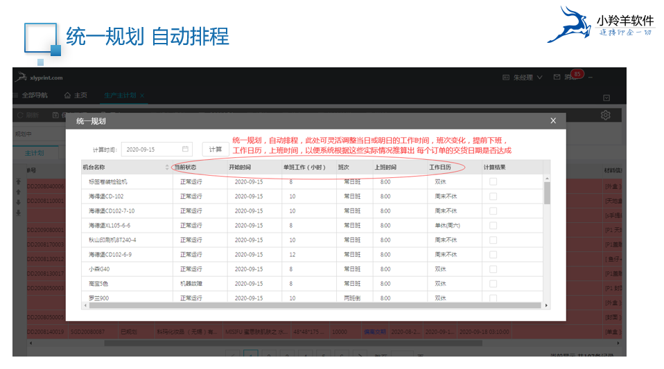Image resolution: width=664 pixels, height=369 pixels.
Task: Click the dialog scroll-left arrow
Action: pos(85,305)
